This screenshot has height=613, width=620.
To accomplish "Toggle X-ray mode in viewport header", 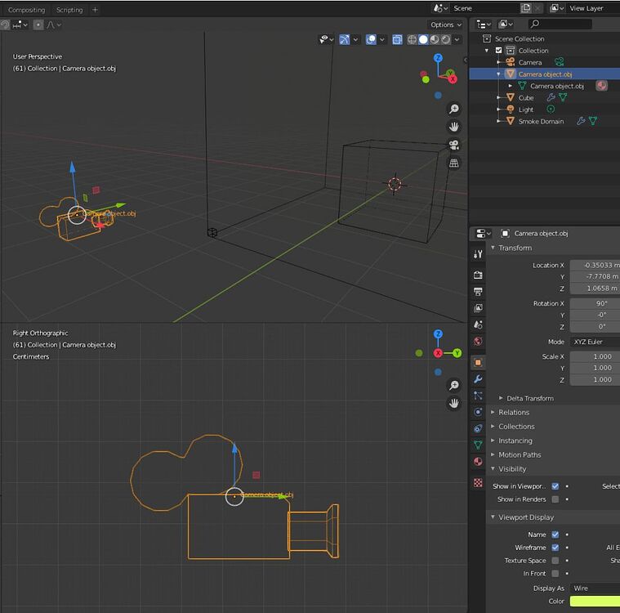I will click(397, 39).
